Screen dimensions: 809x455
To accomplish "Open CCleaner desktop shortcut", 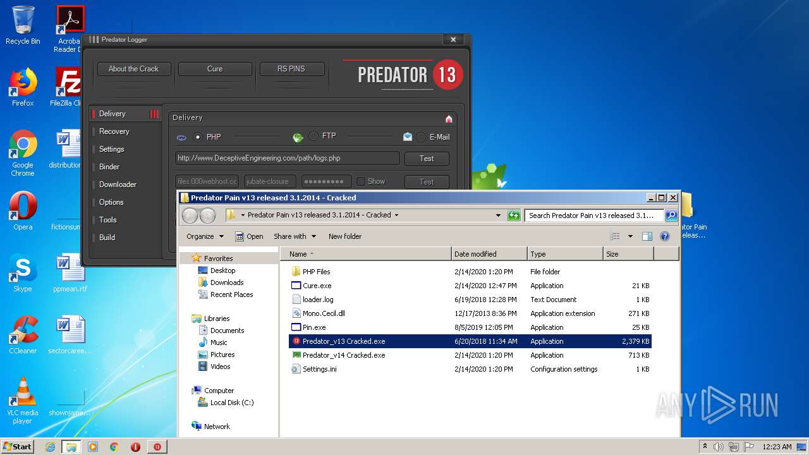I will click(23, 335).
